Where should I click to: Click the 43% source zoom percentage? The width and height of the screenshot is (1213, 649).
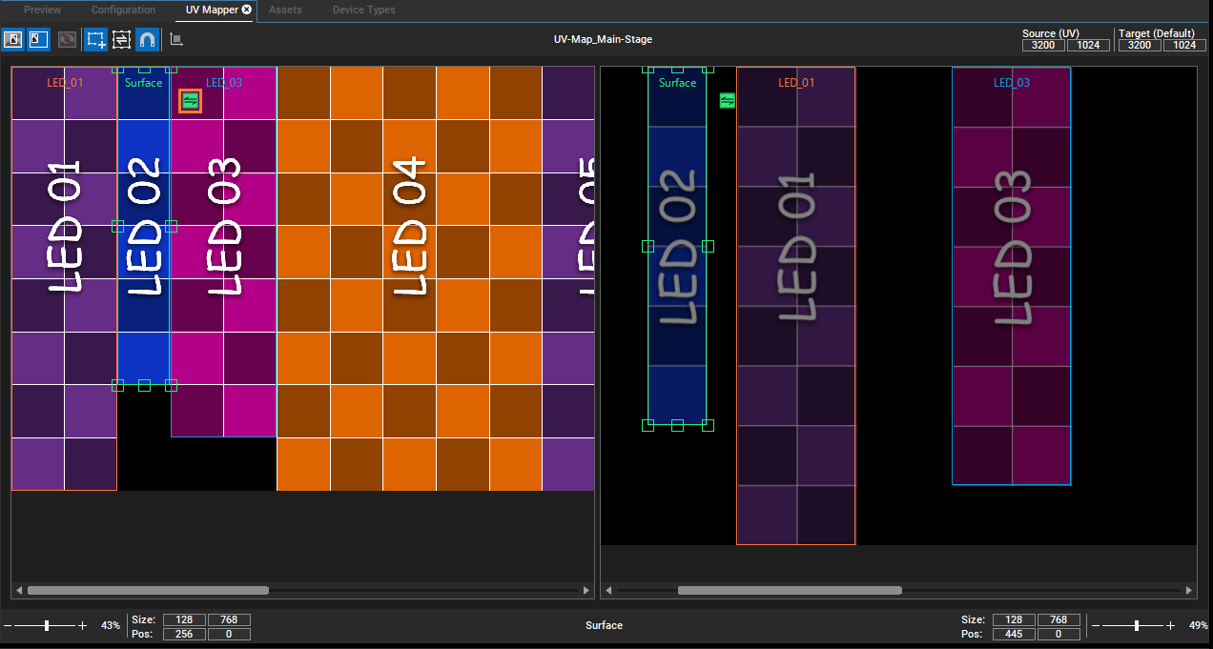(111, 625)
